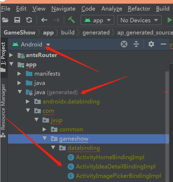
Task: Hide the project panel with minus icon
Action: point(163,44)
